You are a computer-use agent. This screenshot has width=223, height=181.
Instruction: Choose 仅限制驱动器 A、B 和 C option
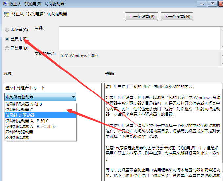point(40,121)
